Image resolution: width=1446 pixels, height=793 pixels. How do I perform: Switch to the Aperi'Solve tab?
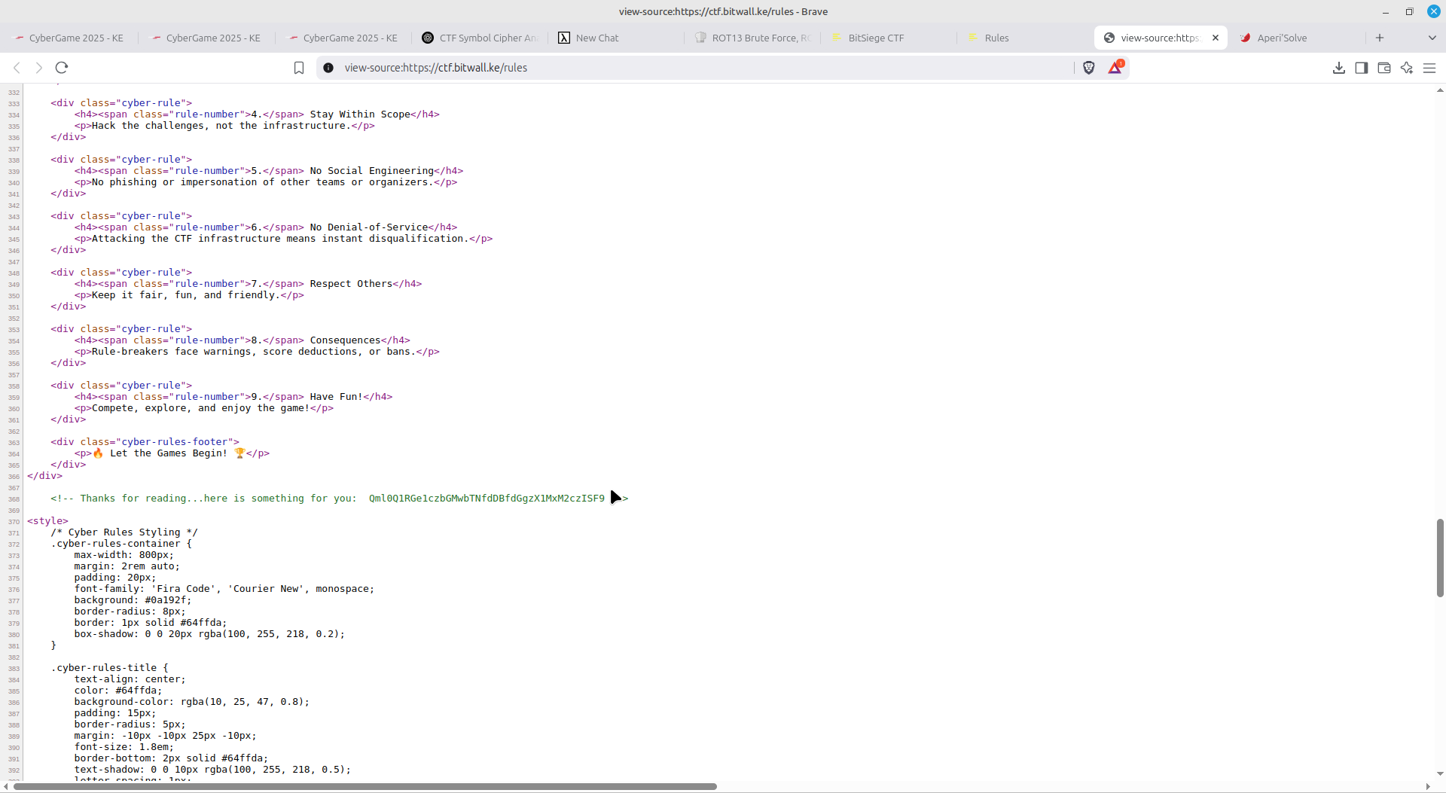(x=1282, y=38)
